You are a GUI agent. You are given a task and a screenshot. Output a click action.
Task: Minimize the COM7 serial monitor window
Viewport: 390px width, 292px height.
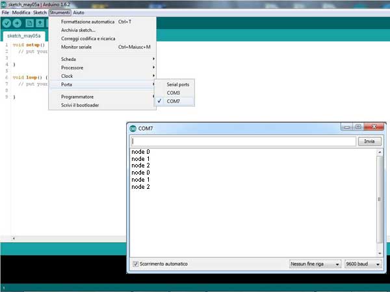pos(347,127)
